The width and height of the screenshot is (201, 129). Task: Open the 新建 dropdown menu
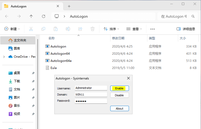(x=12, y=29)
